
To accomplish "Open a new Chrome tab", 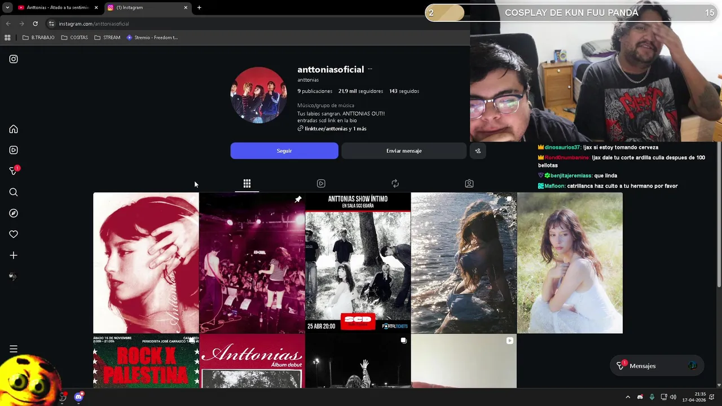I will coord(199,7).
